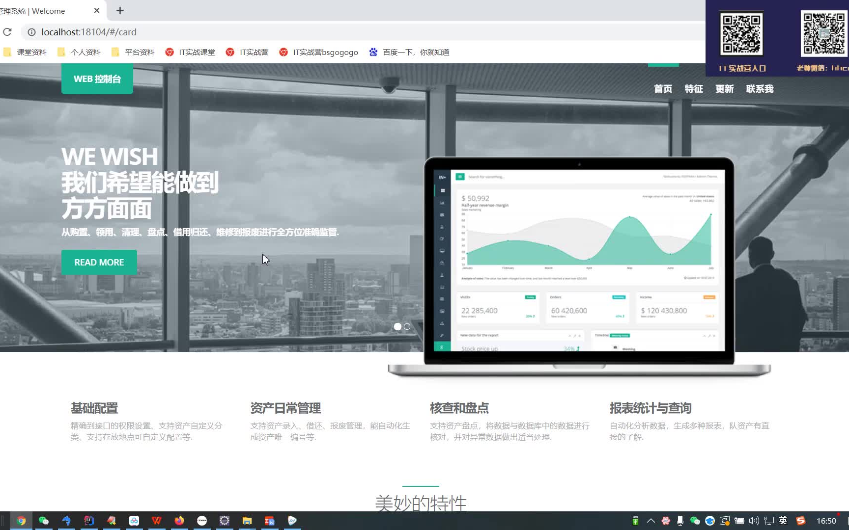This screenshot has height=530, width=849.
Task: Click the site information icon in address bar
Action: pos(31,32)
